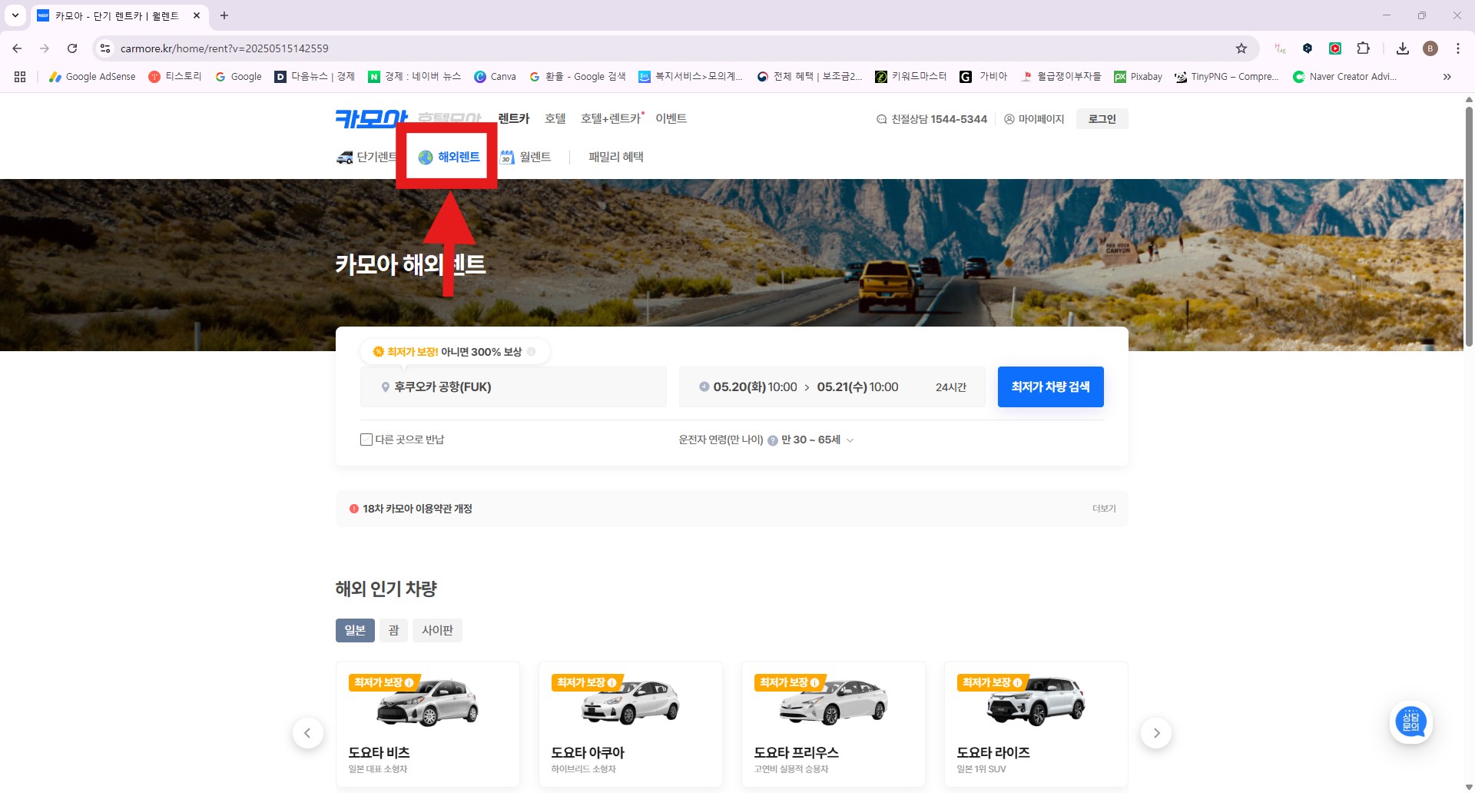Click the 카모아 logo
1475x793 pixels.
(x=371, y=118)
